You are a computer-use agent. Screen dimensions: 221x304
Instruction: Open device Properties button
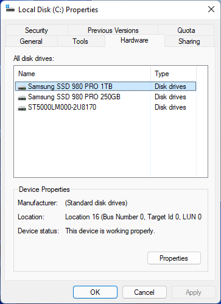point(174,258)
